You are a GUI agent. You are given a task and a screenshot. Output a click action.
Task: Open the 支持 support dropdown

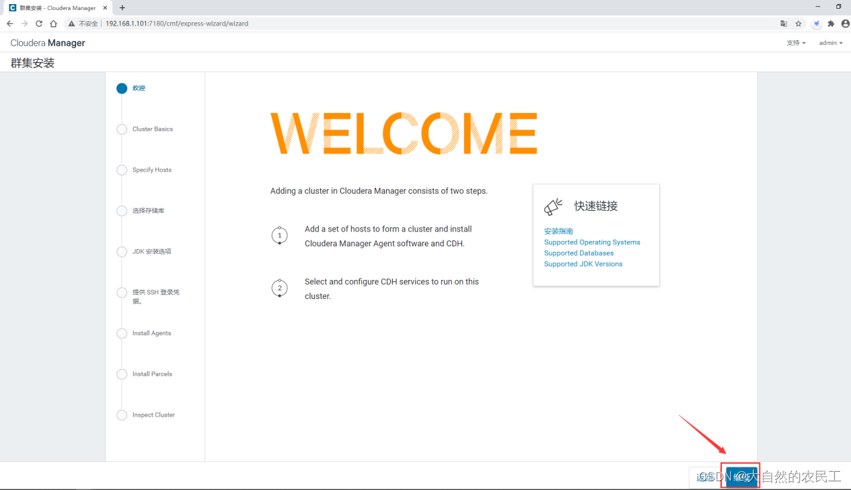click(x=796, y=43)
